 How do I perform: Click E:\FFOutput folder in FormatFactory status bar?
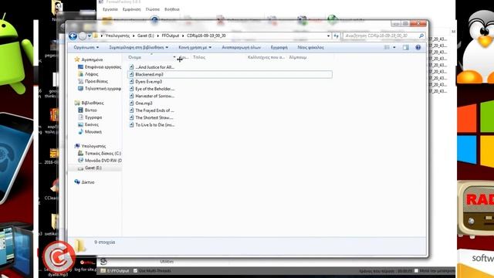(115, 271)
